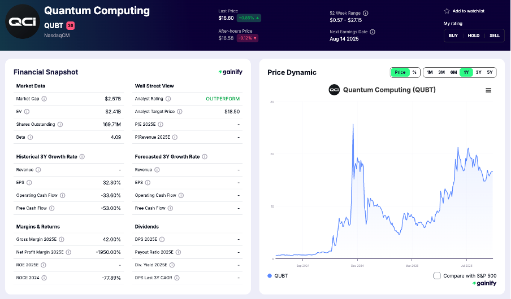Screen dimensions: 511x299
Task: Click the red score badge 36
Action: click(x=71, y=25)
